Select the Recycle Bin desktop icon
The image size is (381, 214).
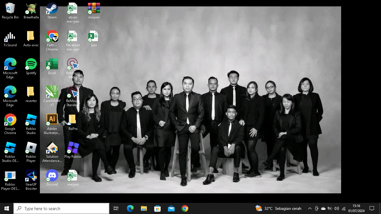click(10, 11)
